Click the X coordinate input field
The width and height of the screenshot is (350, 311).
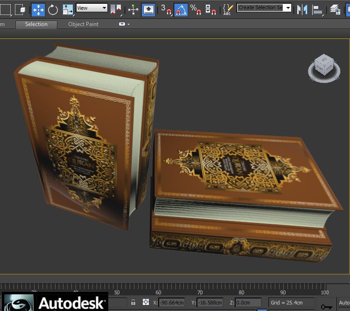(171, 303)
